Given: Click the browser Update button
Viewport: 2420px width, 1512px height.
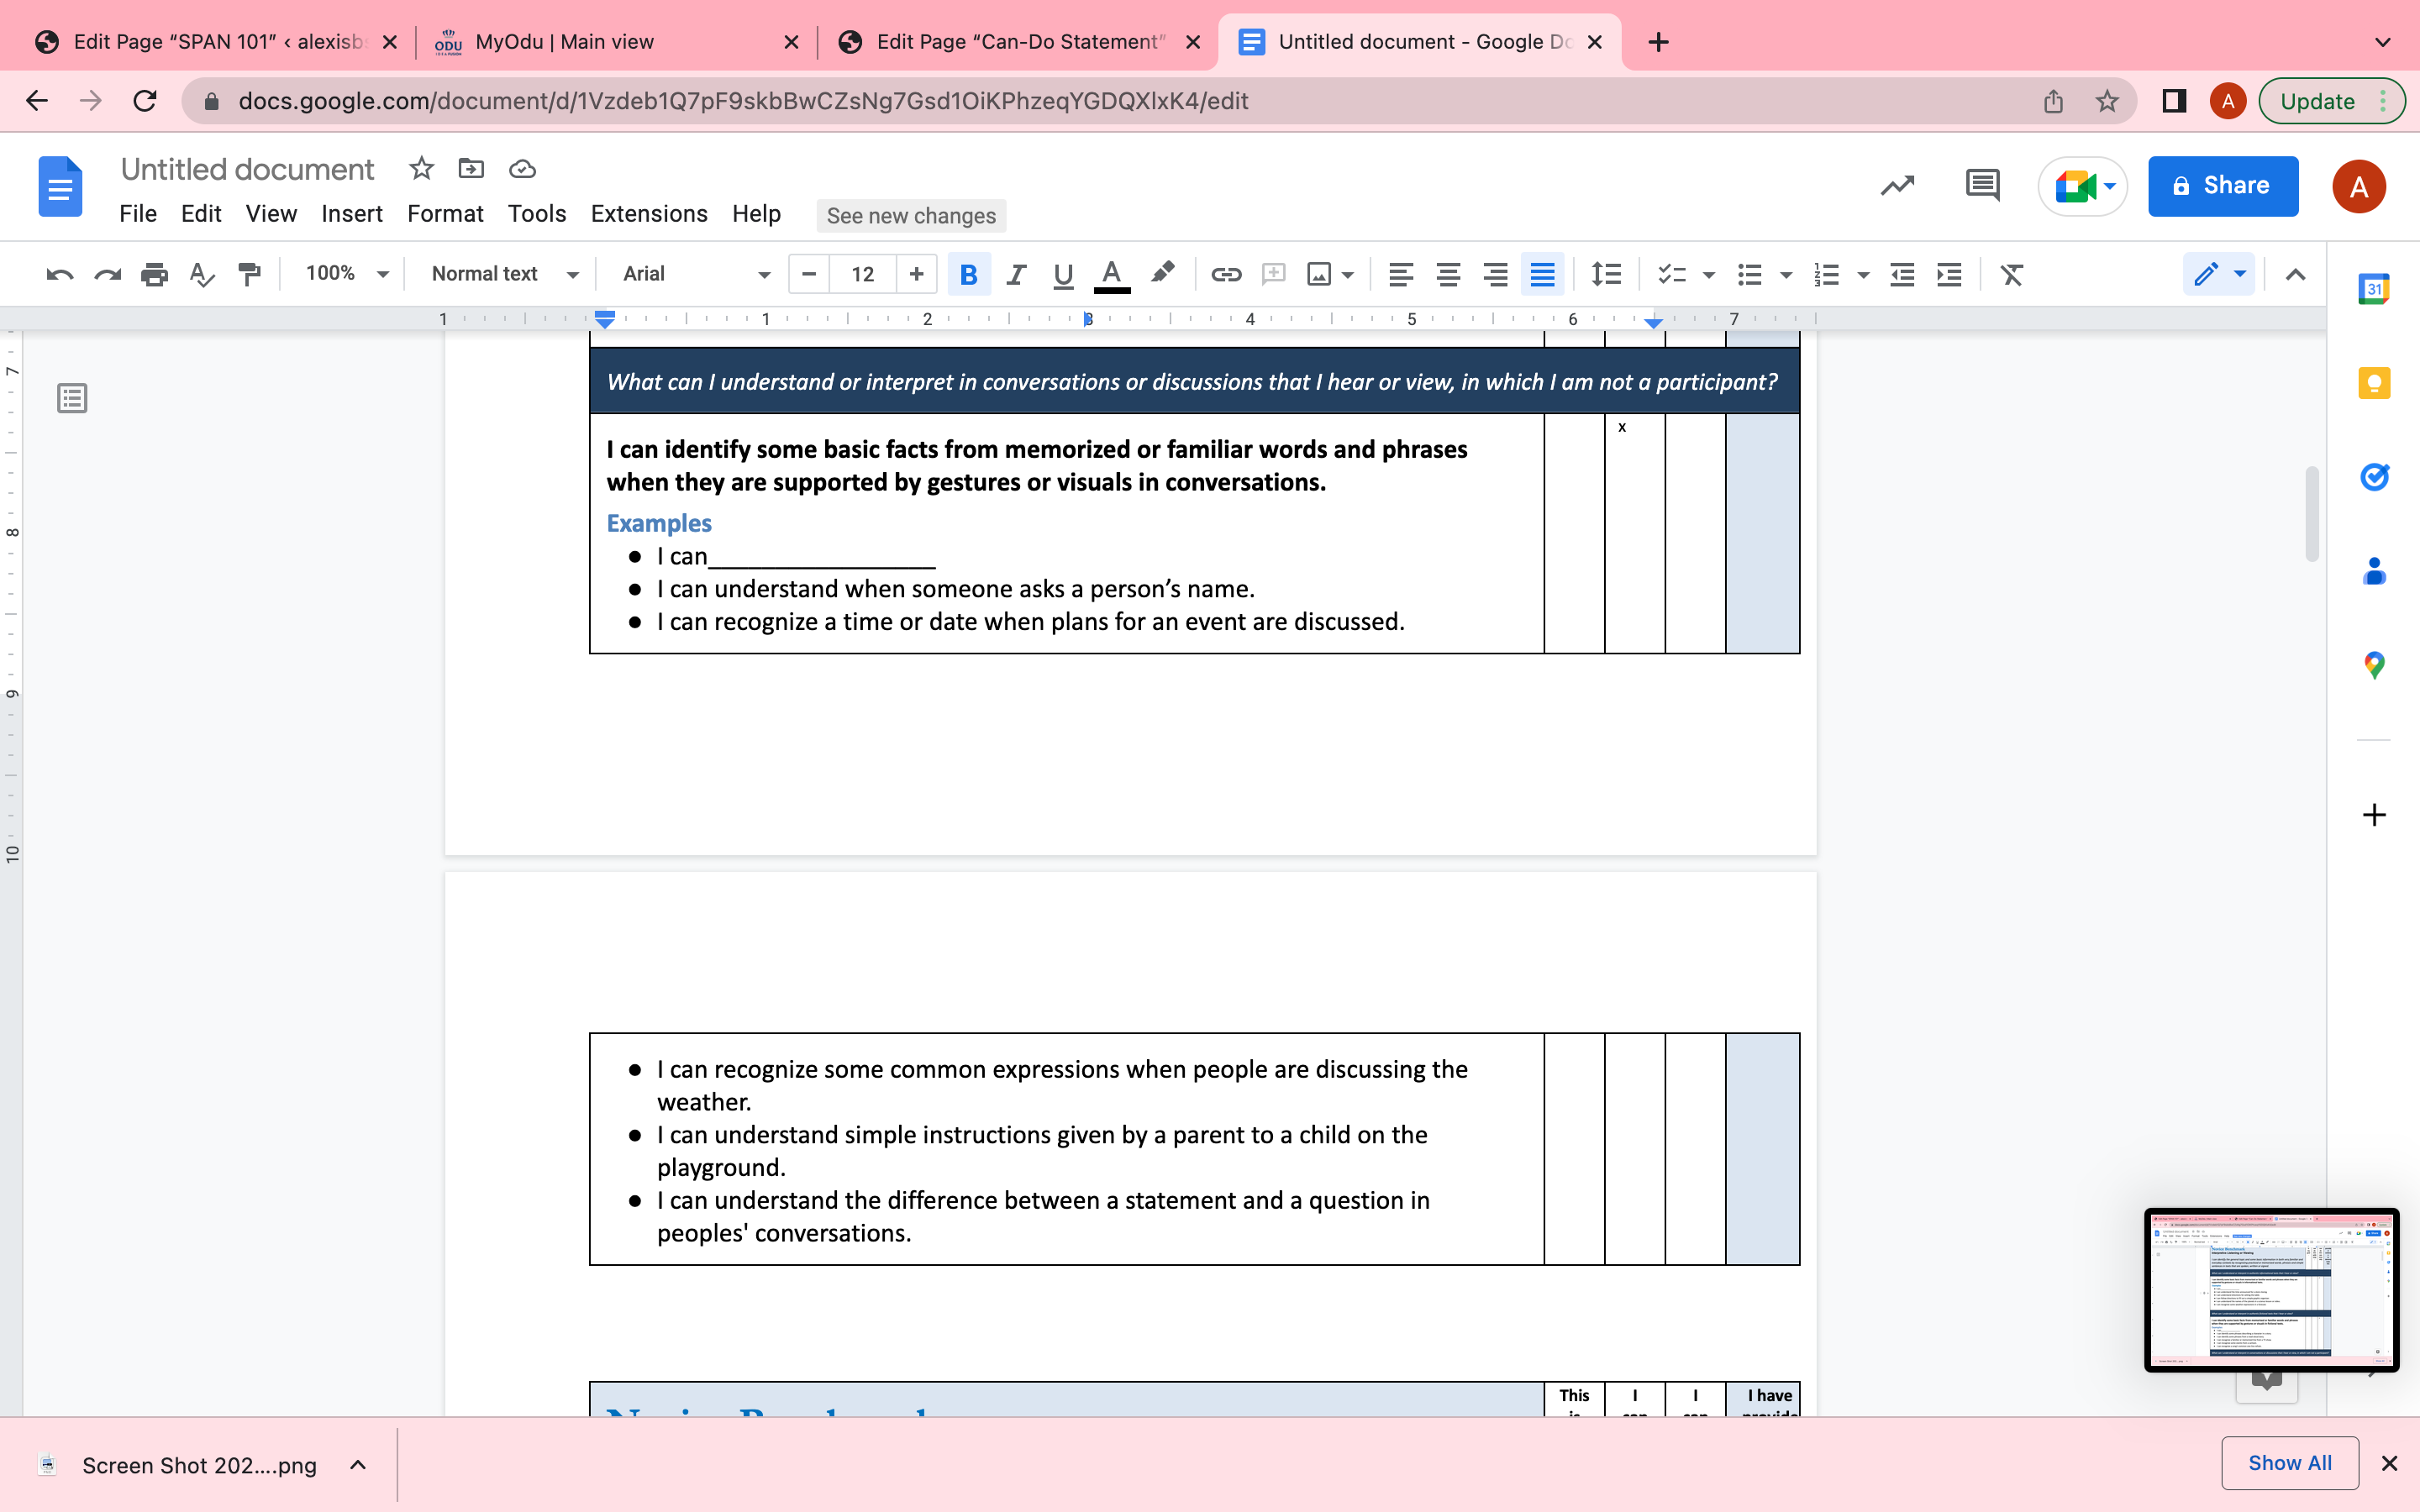Looking at the screenshot, I should click(2331, 101).
